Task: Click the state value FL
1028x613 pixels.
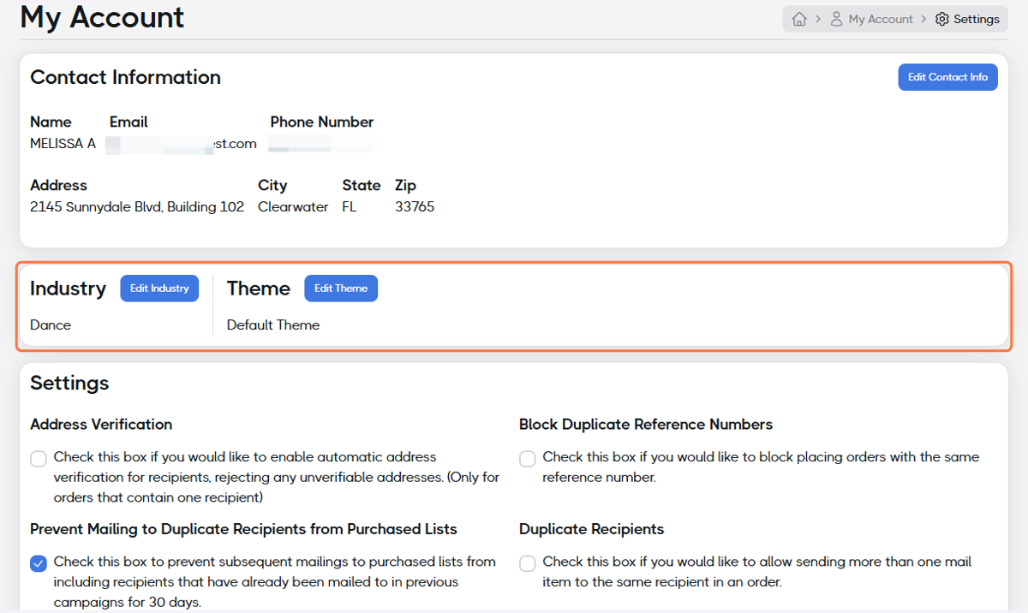Action: [349, 207]
